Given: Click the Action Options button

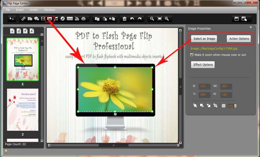Looking at the screenshot, I should coord(239,39).
